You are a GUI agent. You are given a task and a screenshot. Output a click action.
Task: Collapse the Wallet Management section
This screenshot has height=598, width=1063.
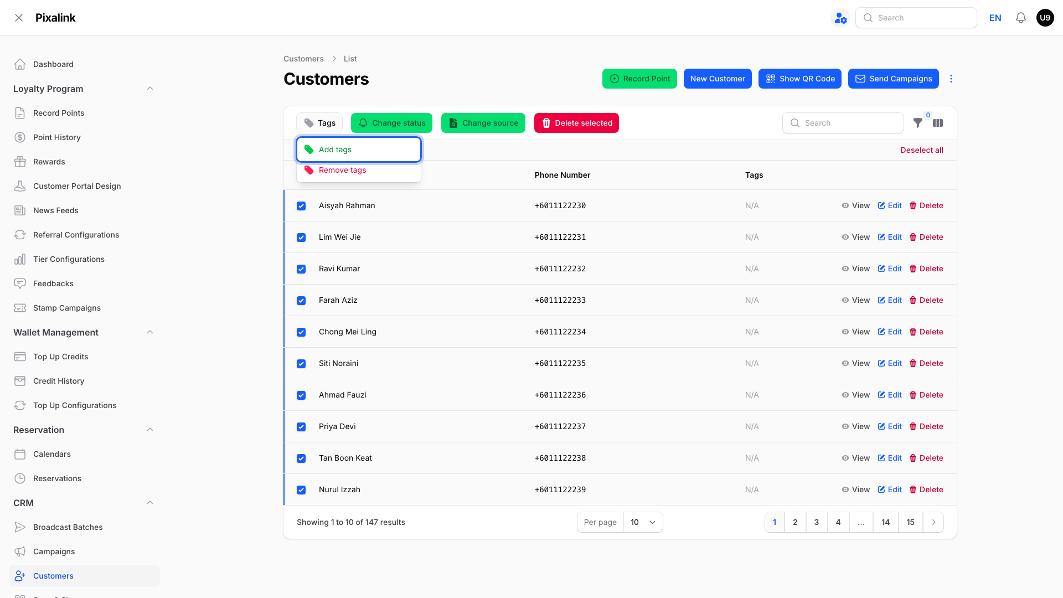[x=150, y=332]
